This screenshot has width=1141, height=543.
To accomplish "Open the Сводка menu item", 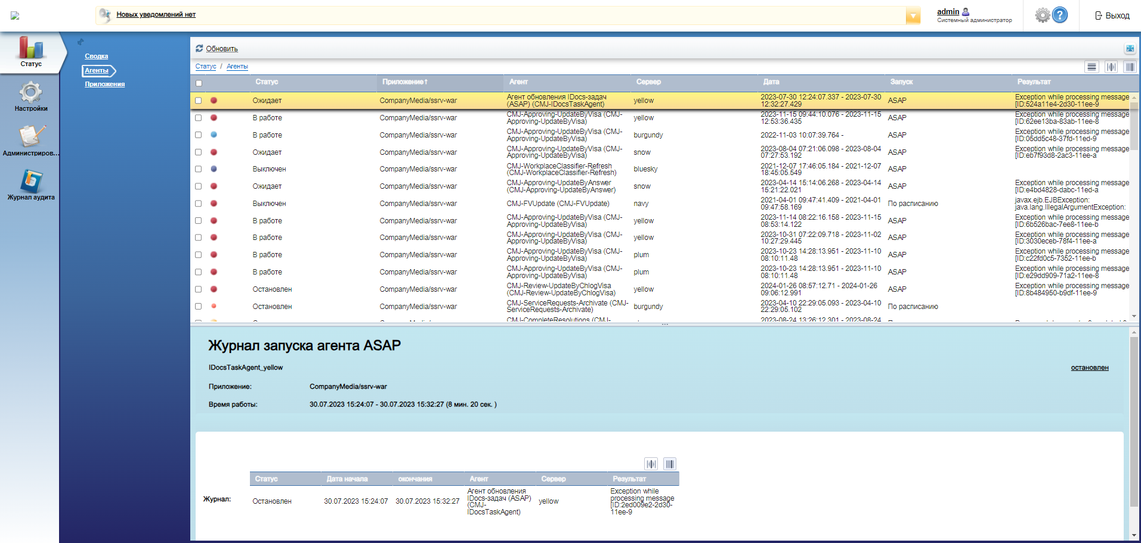I will click(x=96, y=57).
